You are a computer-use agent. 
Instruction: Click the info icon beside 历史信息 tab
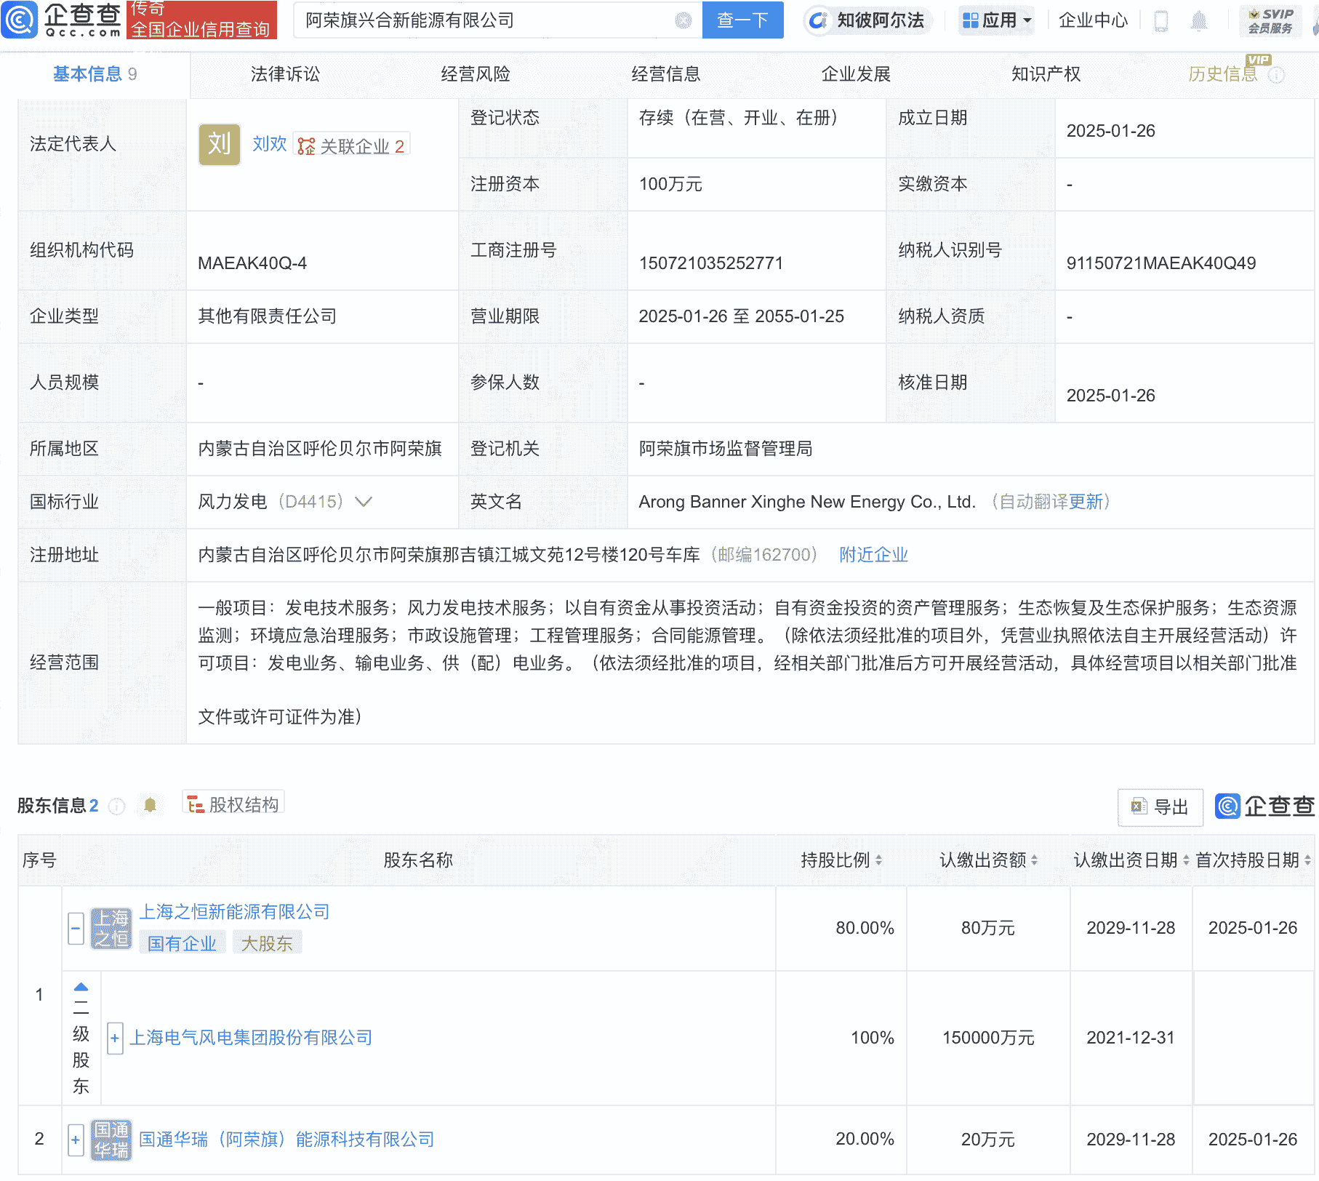click(x=1278, y=75)
